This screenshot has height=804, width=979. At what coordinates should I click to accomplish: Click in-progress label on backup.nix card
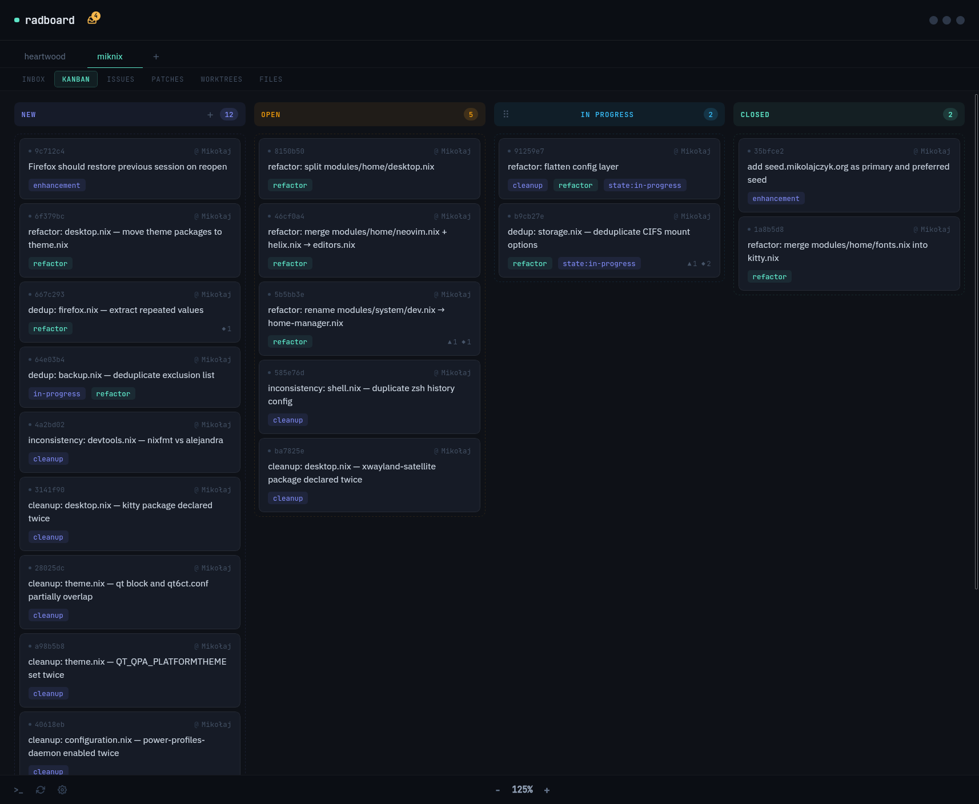[57, 394]
